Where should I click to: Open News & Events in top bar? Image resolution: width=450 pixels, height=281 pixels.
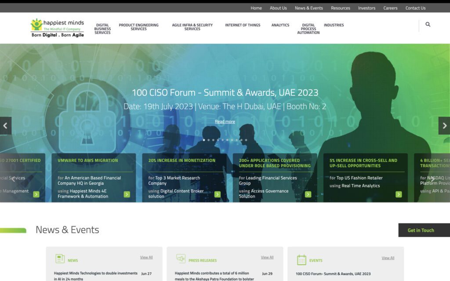click(309, 8)
